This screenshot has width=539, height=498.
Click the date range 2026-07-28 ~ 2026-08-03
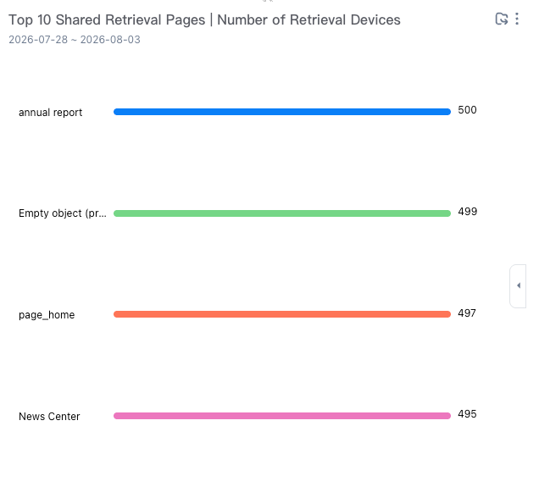coord(75,40)
